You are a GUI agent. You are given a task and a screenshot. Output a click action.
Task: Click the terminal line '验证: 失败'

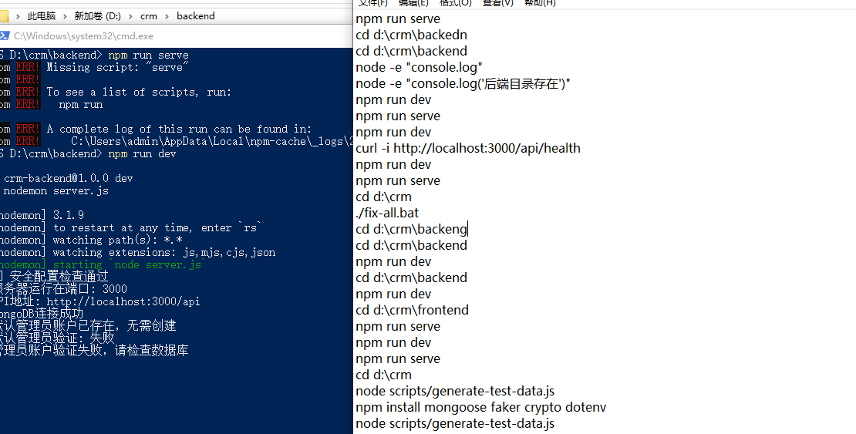57,338
